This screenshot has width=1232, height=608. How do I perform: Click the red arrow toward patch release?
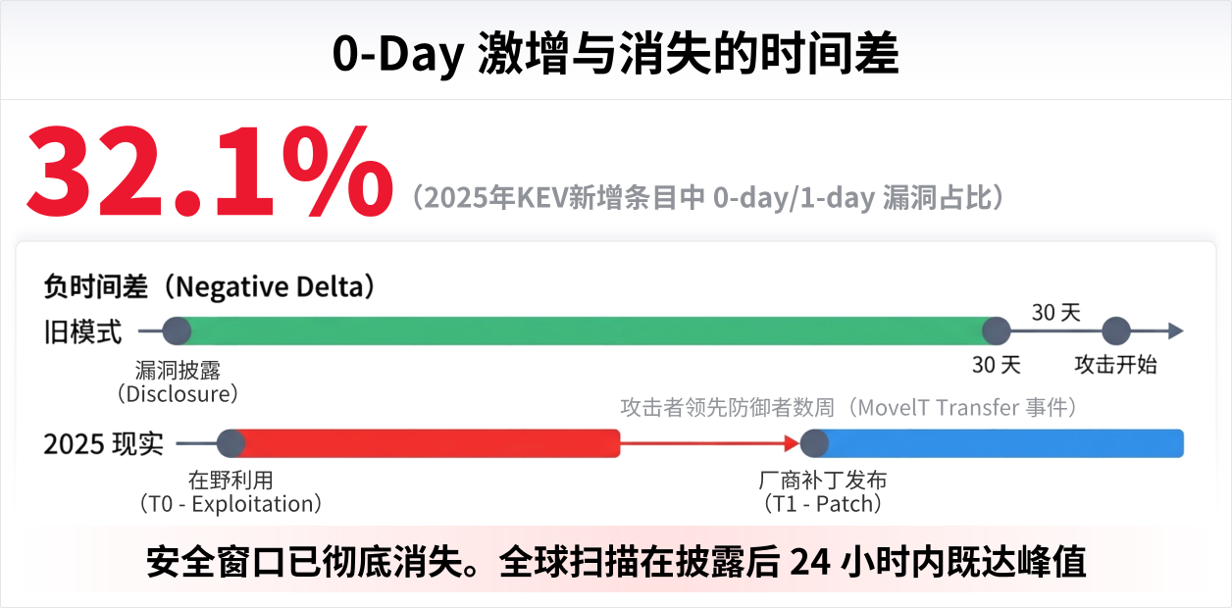(706, 443)
